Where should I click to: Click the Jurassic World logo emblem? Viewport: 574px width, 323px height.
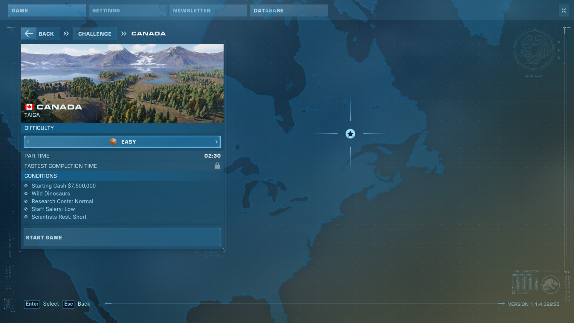550,284
